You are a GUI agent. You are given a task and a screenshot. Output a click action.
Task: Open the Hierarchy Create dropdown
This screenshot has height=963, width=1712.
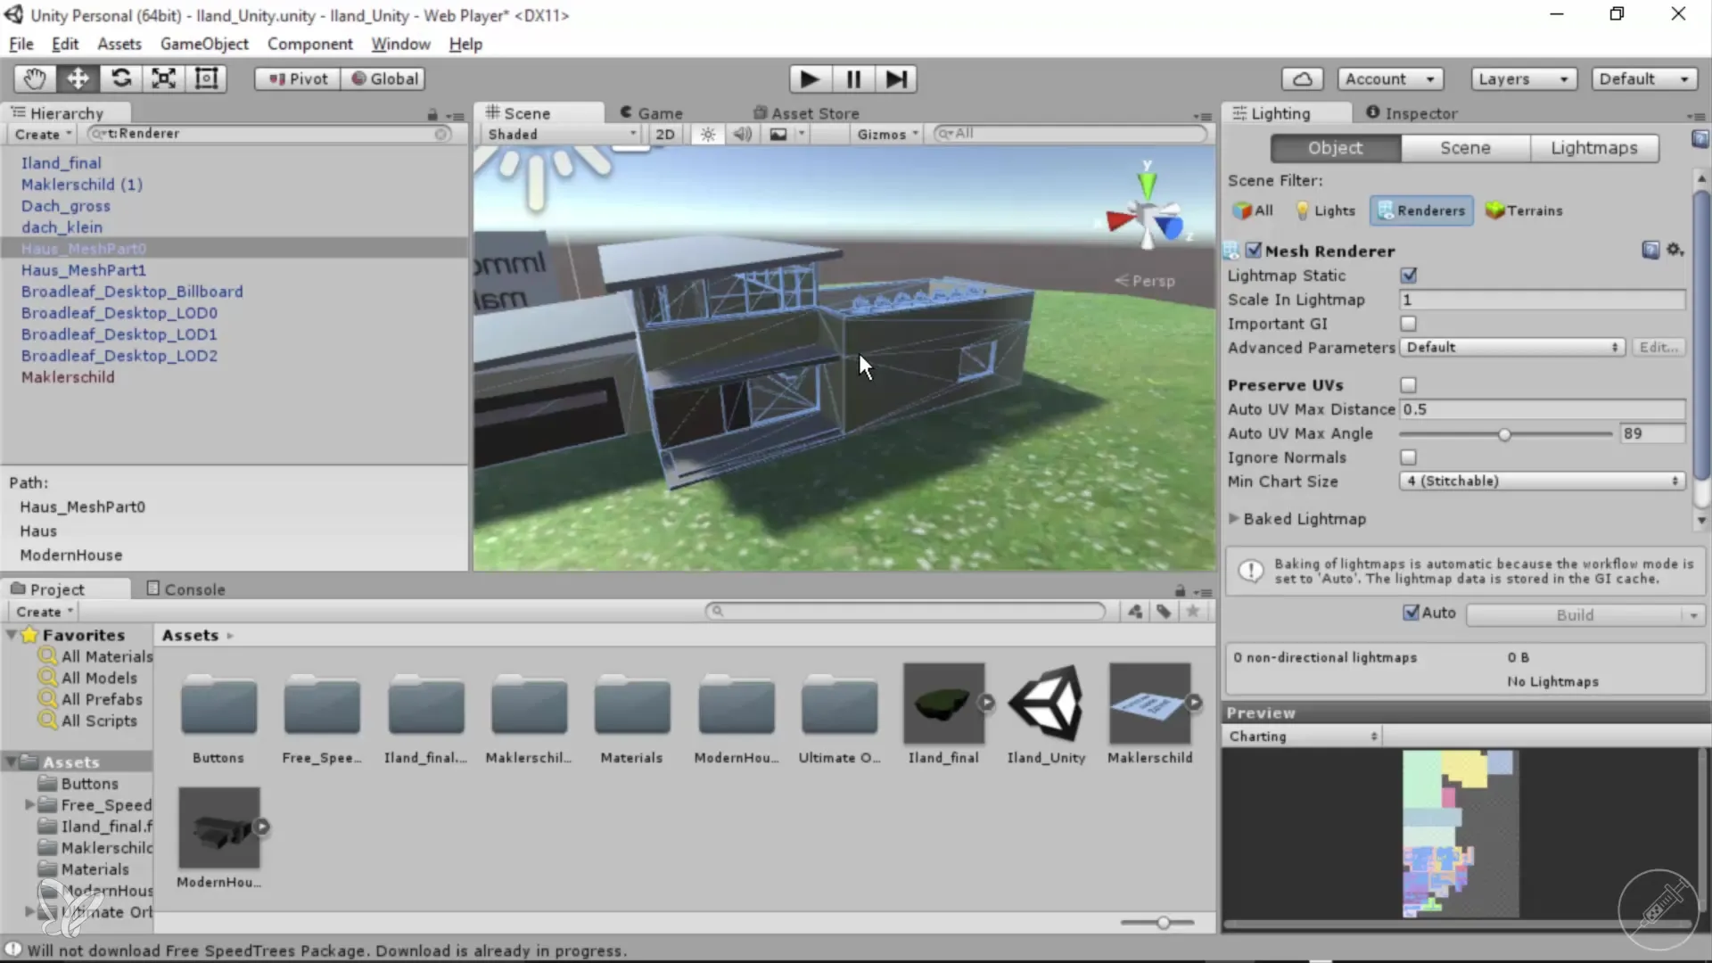(x=43, y=134)
